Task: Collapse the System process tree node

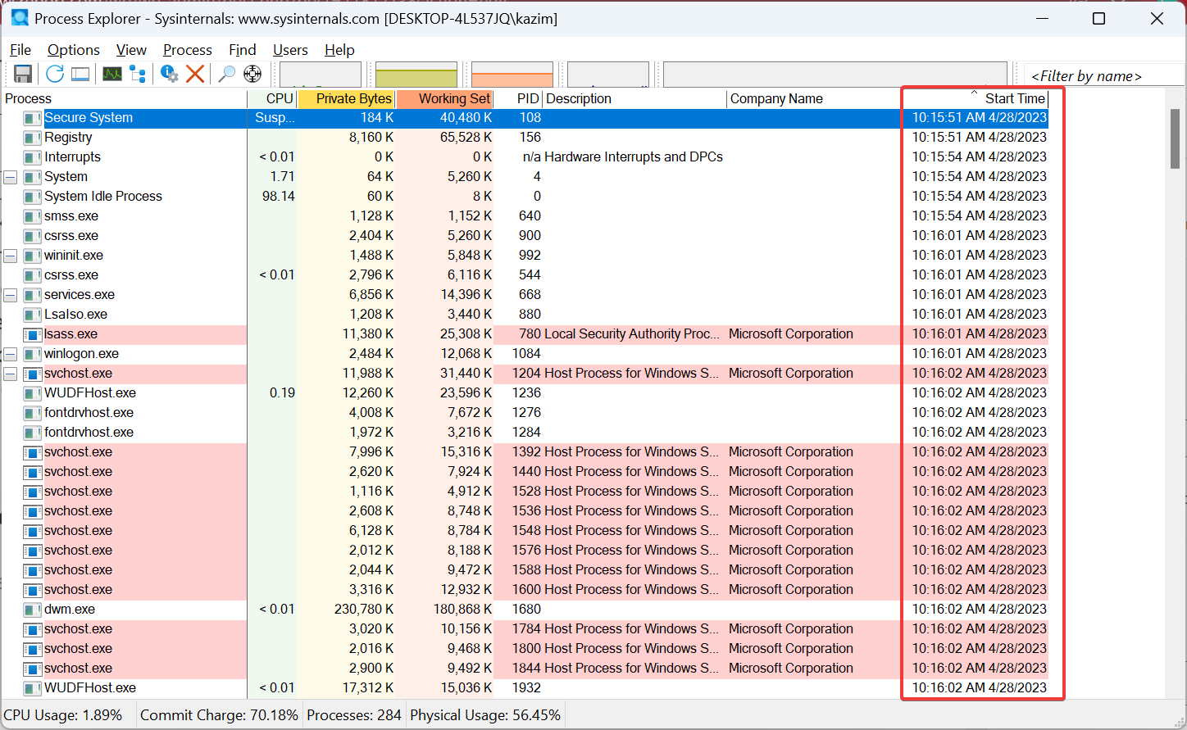Action: click(11, 177)
